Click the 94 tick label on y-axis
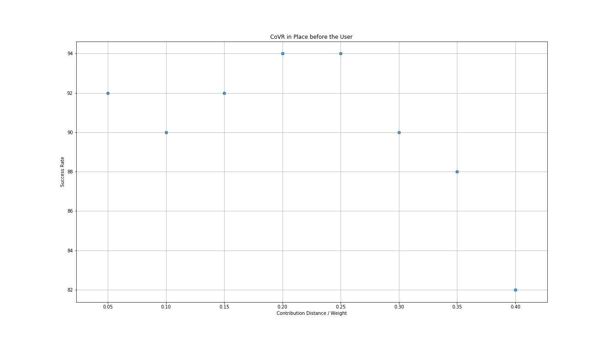Image resolution: width=608 pixels, height=345 pixels. [70, 54]
